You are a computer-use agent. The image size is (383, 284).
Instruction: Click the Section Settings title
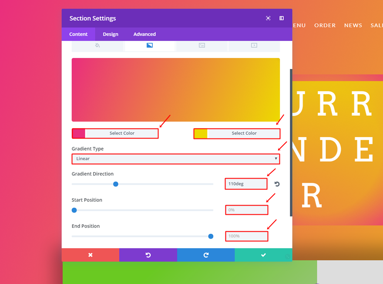[x=93, y=18]
